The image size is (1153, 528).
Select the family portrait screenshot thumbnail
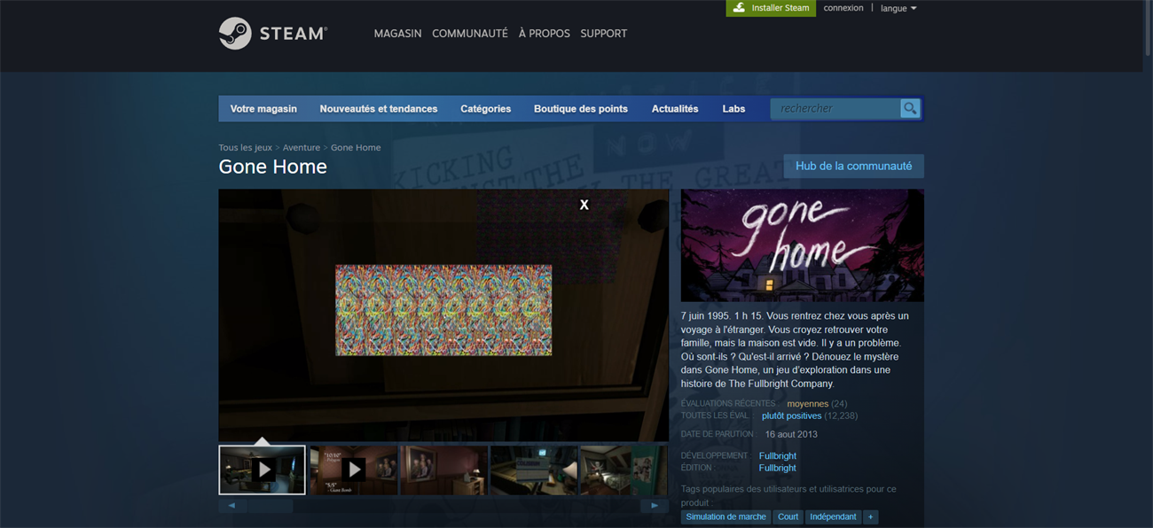[443, 470]
